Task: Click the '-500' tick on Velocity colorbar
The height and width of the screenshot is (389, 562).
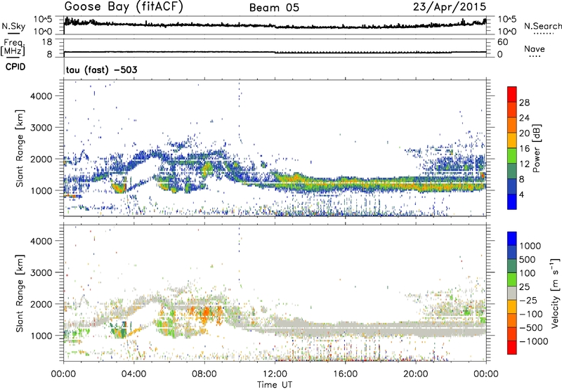Action: point(531,328)
